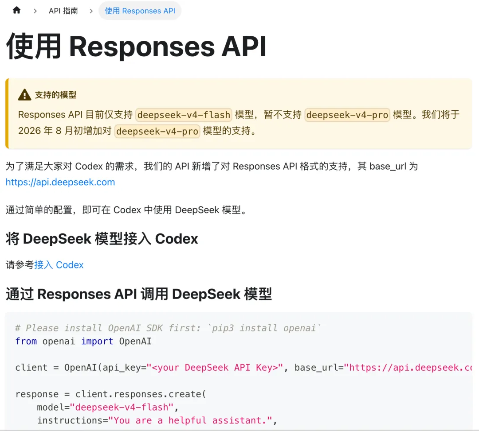
Task: Click the 支持的模型 callout heading
Action: coord(55,95)
